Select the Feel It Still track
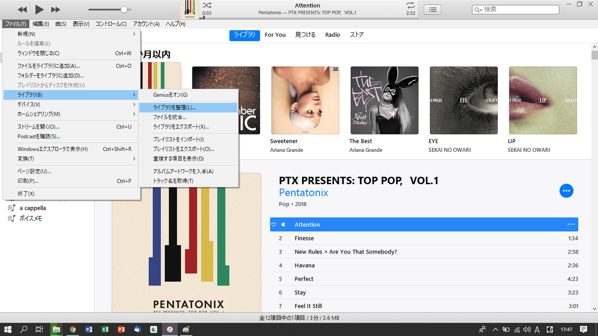The image size is (598, 336). coord(424,306)
